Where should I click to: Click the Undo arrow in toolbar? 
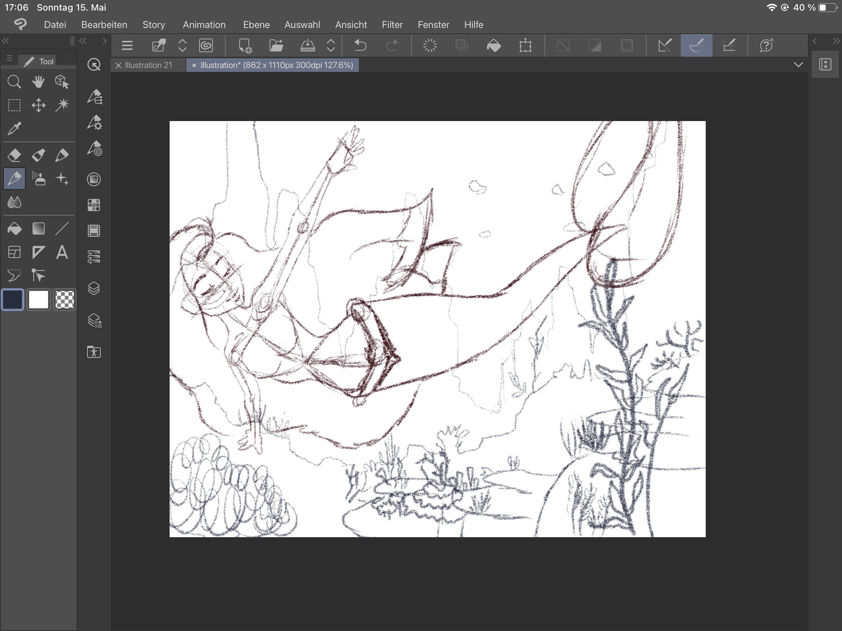point(360,46)
